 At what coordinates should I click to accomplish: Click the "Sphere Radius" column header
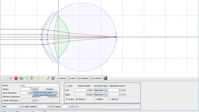[x=84, y=86]
